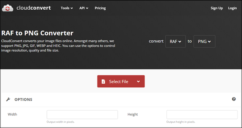The height and width of the screenshot is (128, 242).
Task: Open the Tools dropdown menu
Action: point(67,8)
